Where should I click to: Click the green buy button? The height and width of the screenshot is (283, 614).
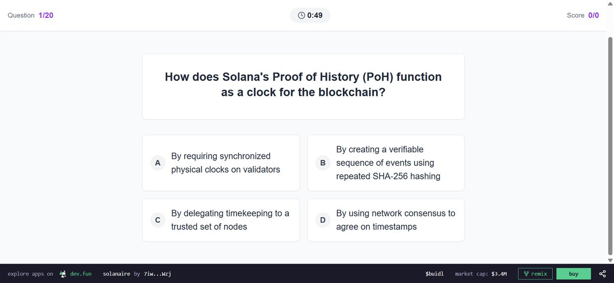point(574,274)
